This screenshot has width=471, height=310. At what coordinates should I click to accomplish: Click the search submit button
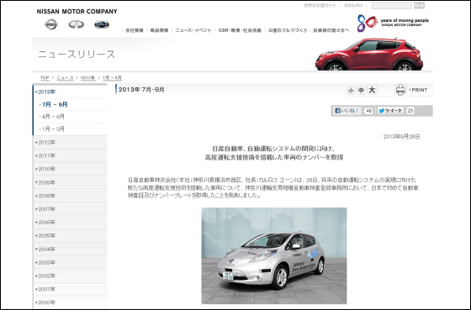coord(419,5)
